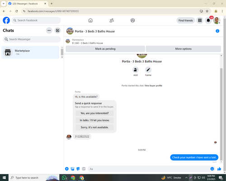Start a new message with compose icon

click(x=57, y=30)
